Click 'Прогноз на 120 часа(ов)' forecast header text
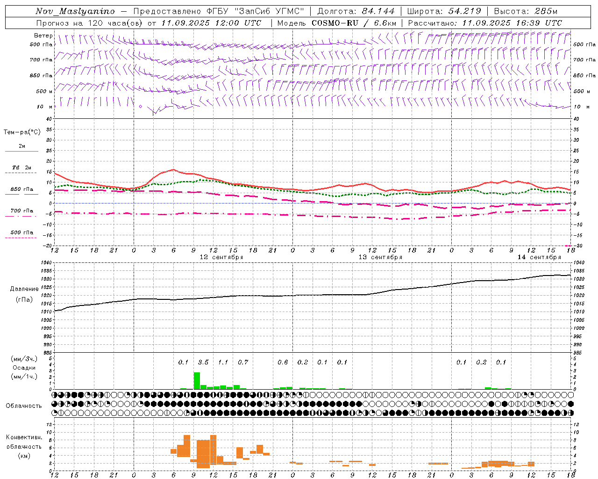 (90, 23)
